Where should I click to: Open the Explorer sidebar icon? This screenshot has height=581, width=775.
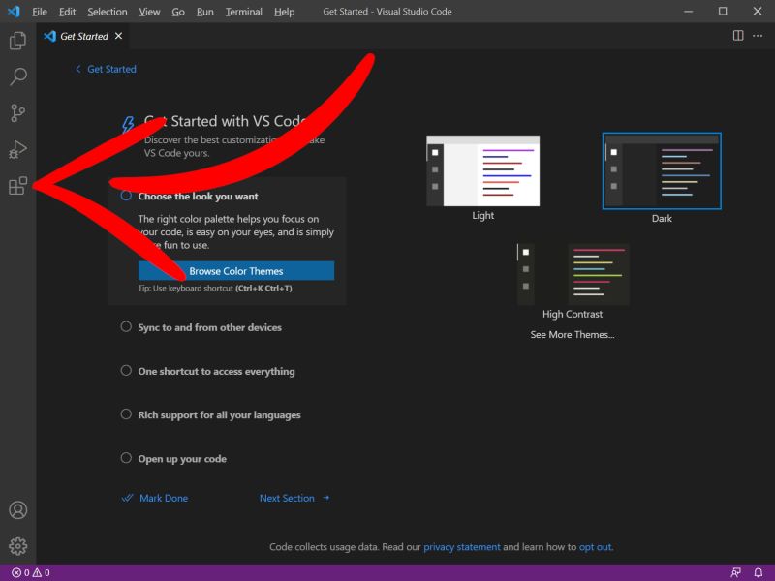pos(16,40)
